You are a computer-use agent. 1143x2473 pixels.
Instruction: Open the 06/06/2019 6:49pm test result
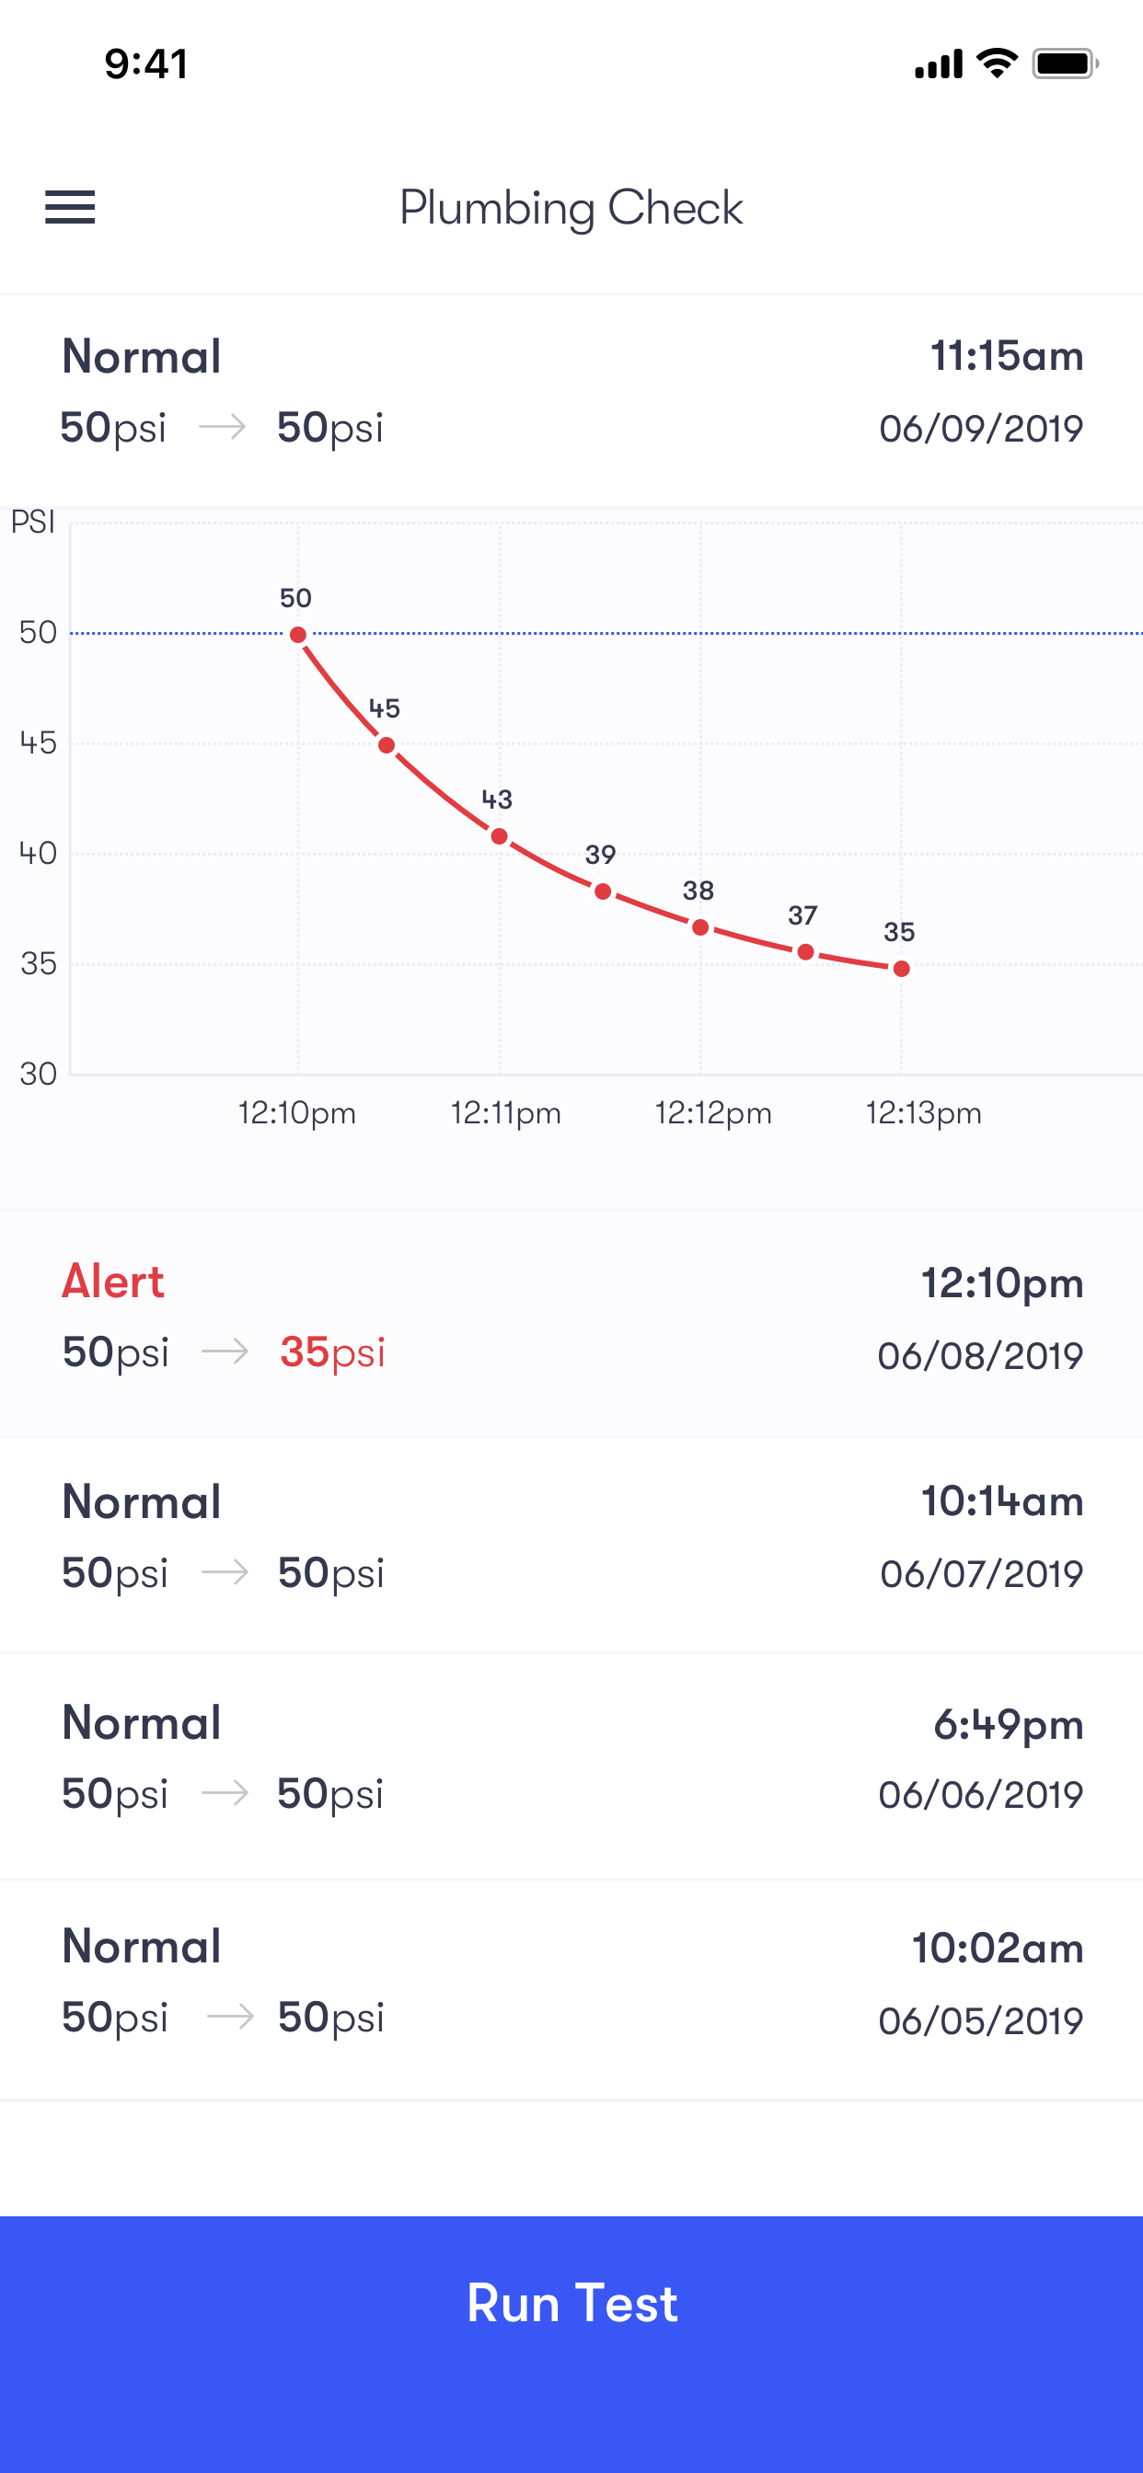(571, 1759)
